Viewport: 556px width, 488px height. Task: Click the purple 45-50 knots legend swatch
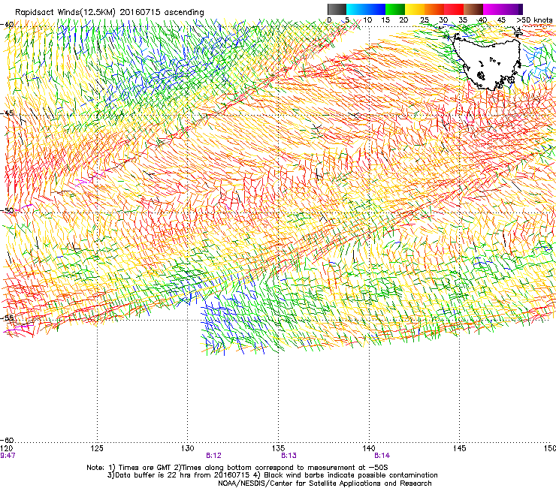pos(512,9)
